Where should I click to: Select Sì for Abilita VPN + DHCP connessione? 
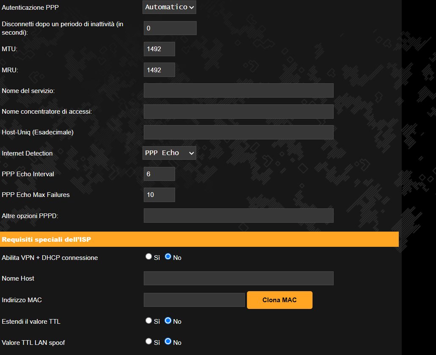148,257
